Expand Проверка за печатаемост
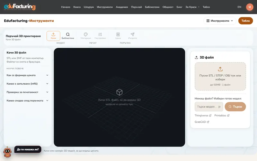 pyautogui.click(x=28, y=92)
